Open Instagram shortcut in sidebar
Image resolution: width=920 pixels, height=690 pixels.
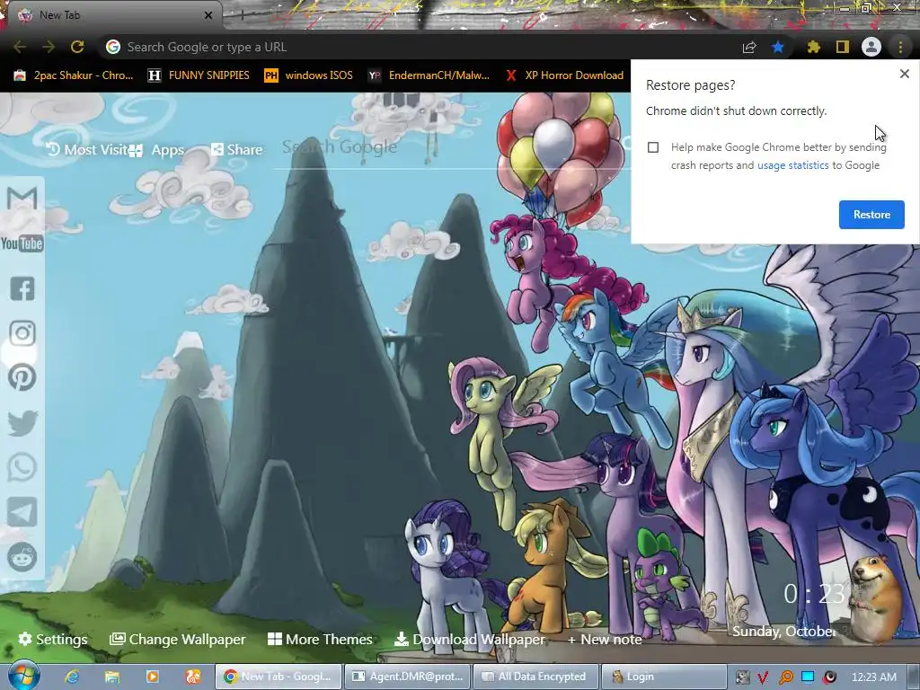[x=22, y=333]
